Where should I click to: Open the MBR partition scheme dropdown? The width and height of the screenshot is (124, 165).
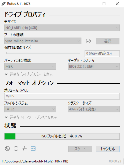point(30,66)
